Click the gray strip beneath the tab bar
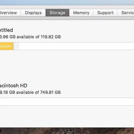Image resolution: width=134 pixels, height=134 pixels. (67, 18)
